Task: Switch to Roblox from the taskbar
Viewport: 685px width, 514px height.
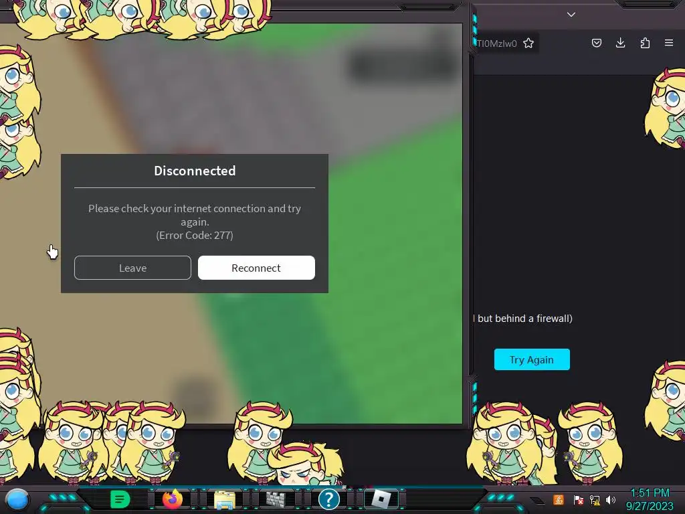Action: pos(381,499)
